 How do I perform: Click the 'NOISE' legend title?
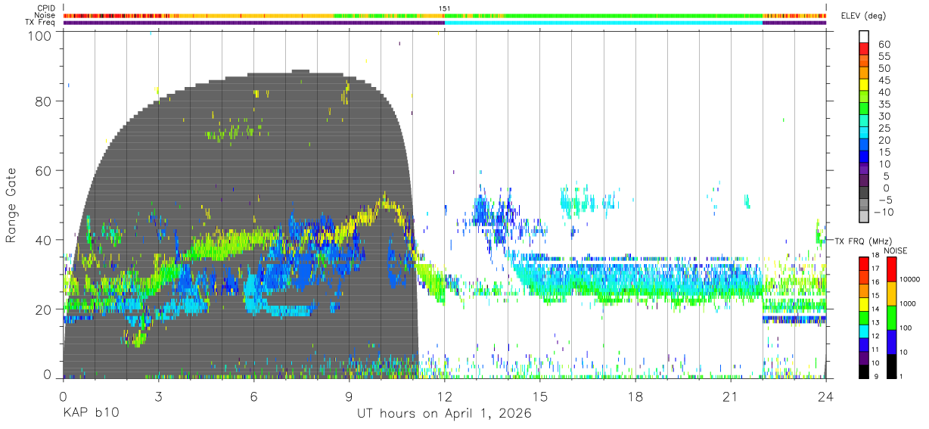pos(896,250)
